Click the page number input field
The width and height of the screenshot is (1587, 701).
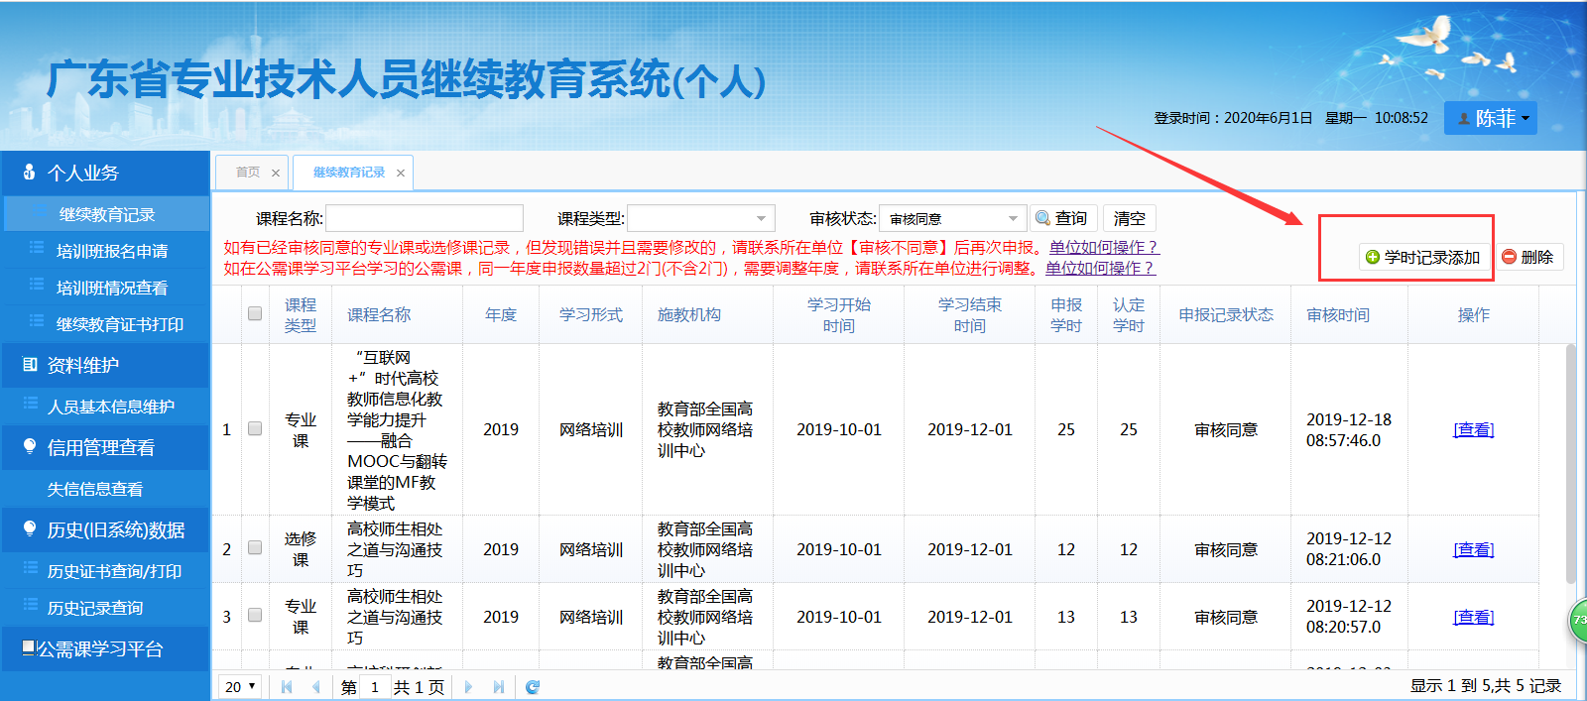(x=374, y=686)
